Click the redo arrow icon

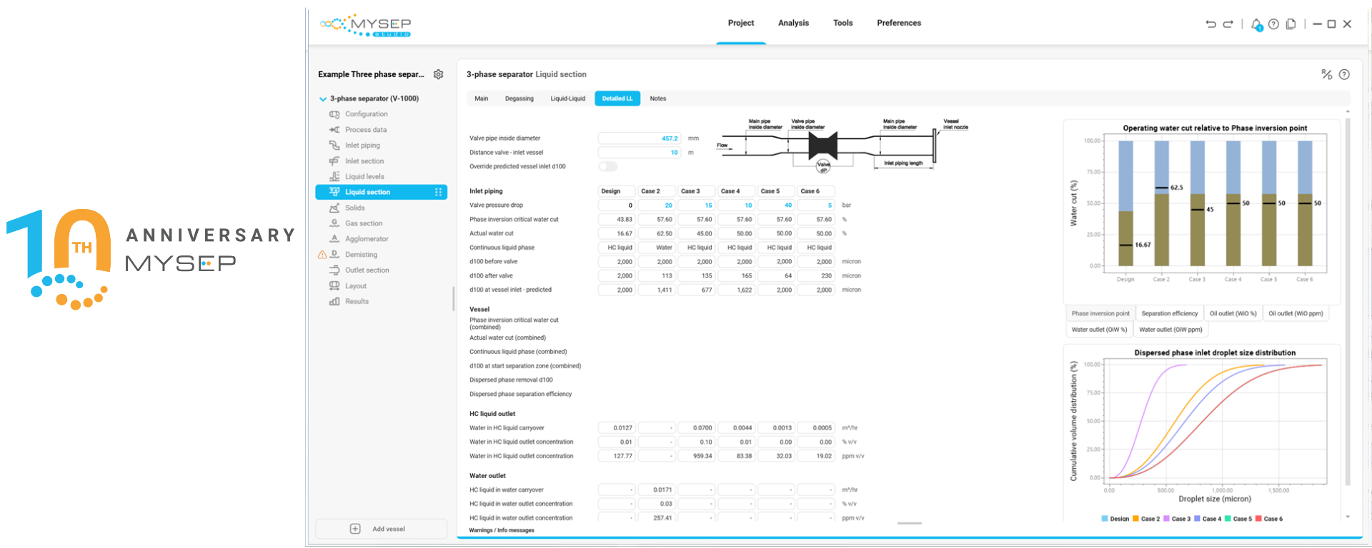tap(1228, 24)
